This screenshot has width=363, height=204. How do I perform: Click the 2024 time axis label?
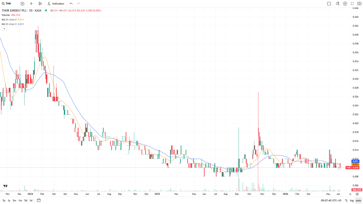(x=30, y=194)
